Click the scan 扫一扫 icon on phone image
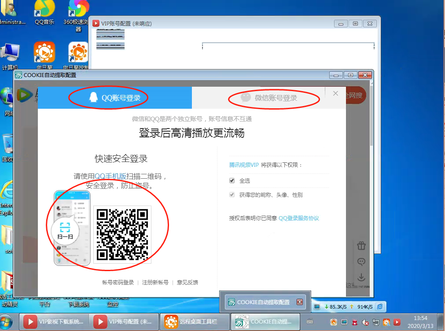The width and height of the screenshot is (445, 331). click(65, 230)
